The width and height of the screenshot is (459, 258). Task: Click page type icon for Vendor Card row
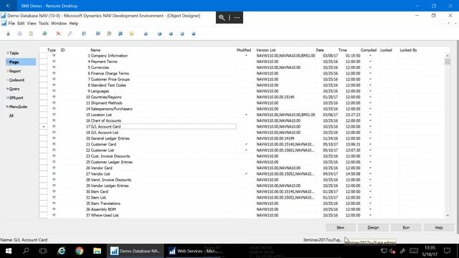coord(54,168)
